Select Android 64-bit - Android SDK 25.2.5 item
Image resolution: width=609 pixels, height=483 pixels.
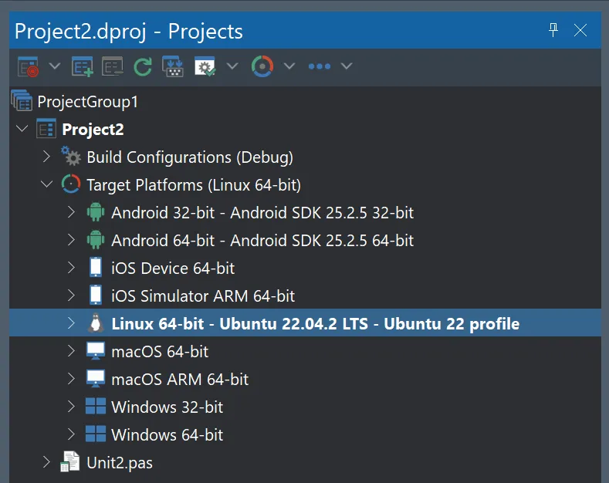[262, 240]
